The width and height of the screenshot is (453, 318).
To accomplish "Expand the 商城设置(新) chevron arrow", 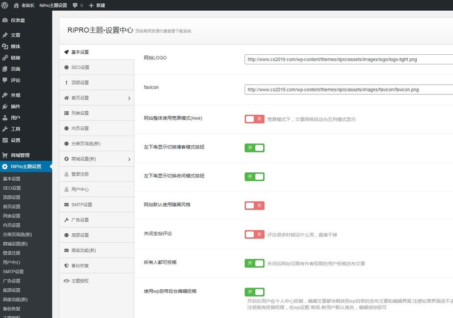I will [129, 159].
